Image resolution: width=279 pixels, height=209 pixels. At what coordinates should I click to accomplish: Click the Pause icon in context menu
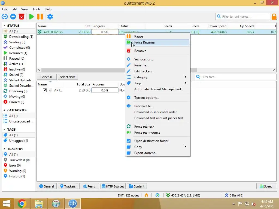click(129, 36)
